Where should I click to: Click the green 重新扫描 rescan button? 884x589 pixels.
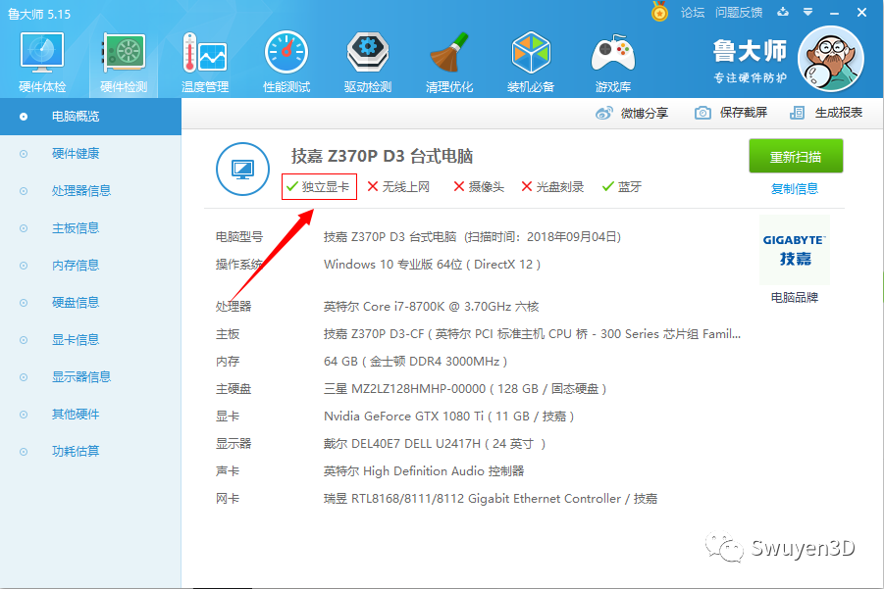click(x=796, y=156)
